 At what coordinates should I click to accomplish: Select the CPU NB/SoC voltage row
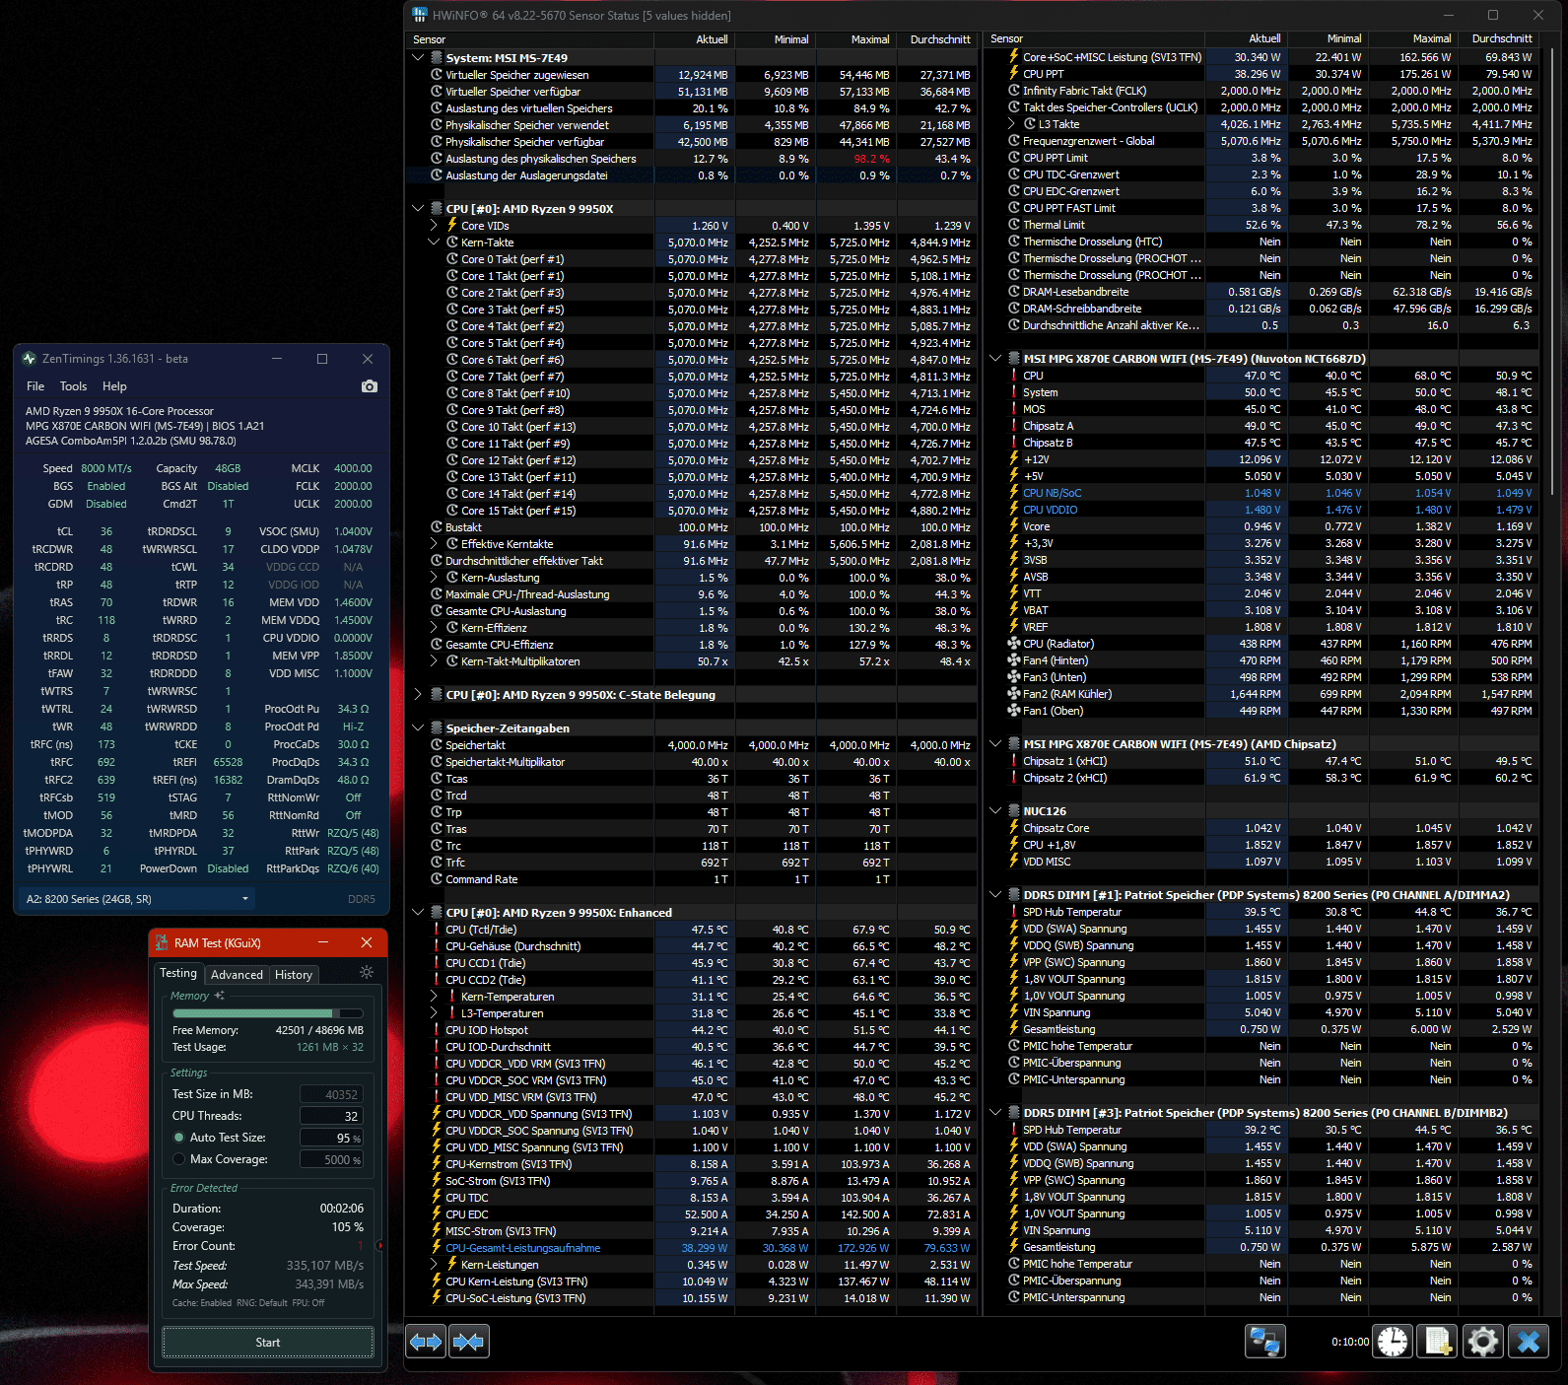click(1262, 493)
